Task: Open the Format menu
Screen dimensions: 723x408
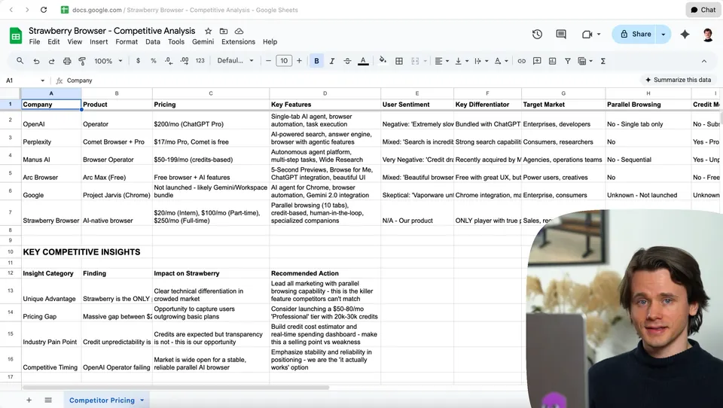Action: coord(127,42)
